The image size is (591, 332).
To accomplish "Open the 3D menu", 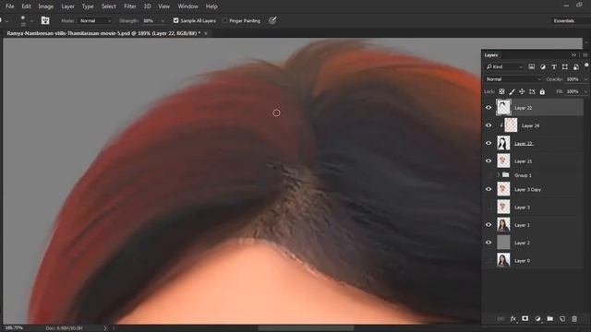I will click(147, 6).
